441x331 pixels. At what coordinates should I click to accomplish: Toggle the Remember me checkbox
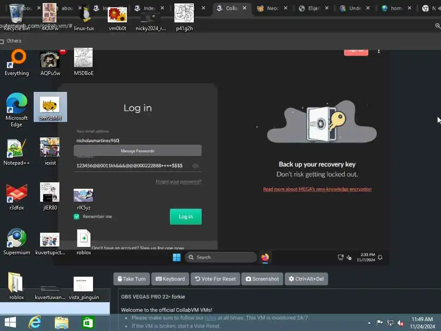tap(76, 216)
